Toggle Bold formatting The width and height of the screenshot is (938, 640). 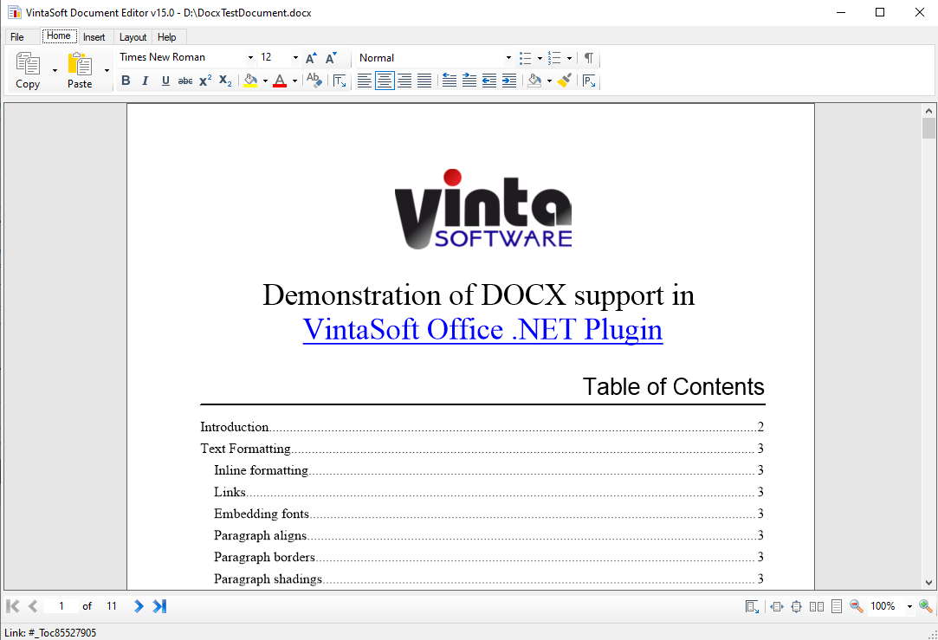126,81
